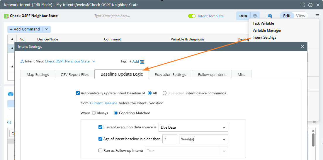Viewport: 323px width, 160px height.
Task: Click the Current Baseline link
Action: [103, 103]
